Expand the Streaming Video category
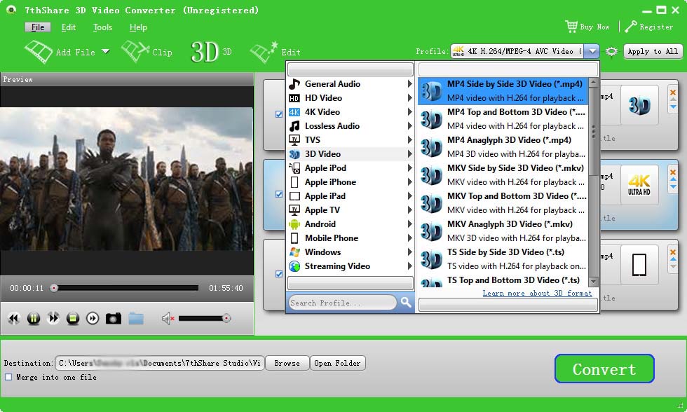The width and height of the screenshot is (687, 412). [409, 266]
